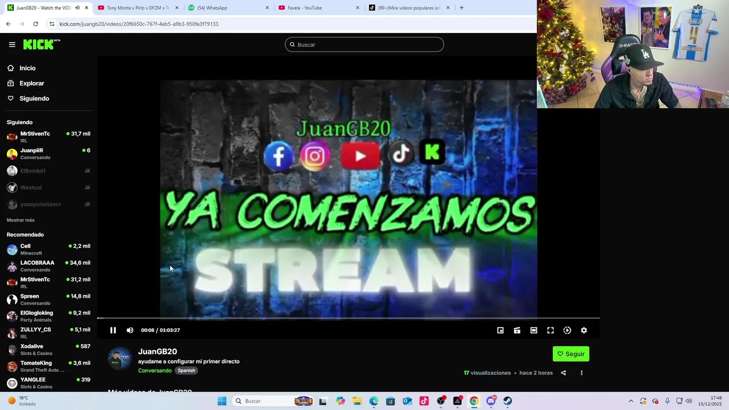Open Microsoft Store from taskbar
The image size is (729, 410).
click(x=391, y=401)
